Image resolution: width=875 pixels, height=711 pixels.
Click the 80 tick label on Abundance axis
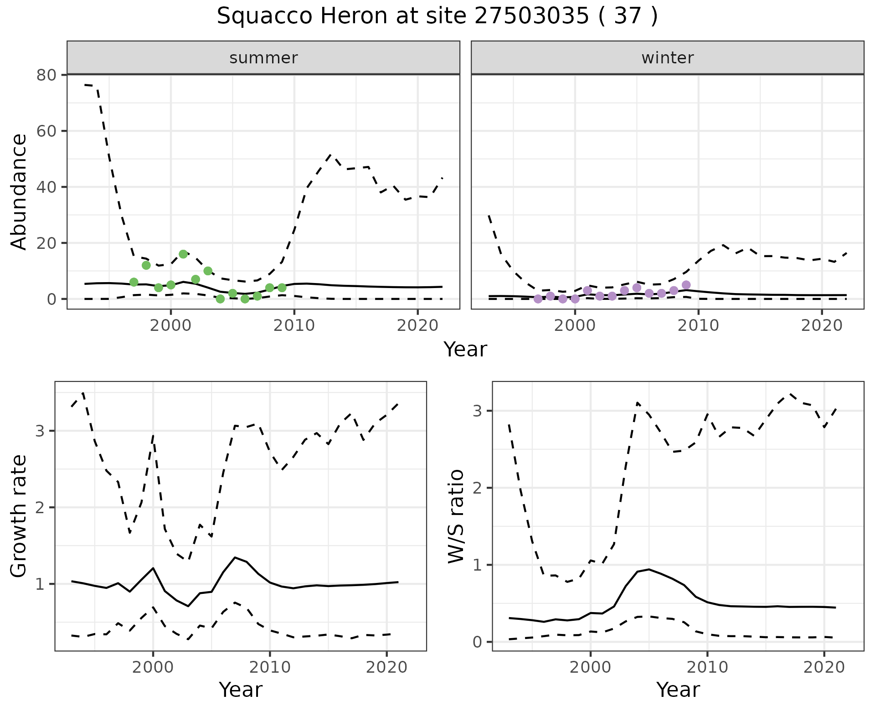pyautogui.click(x=46, y=75)
